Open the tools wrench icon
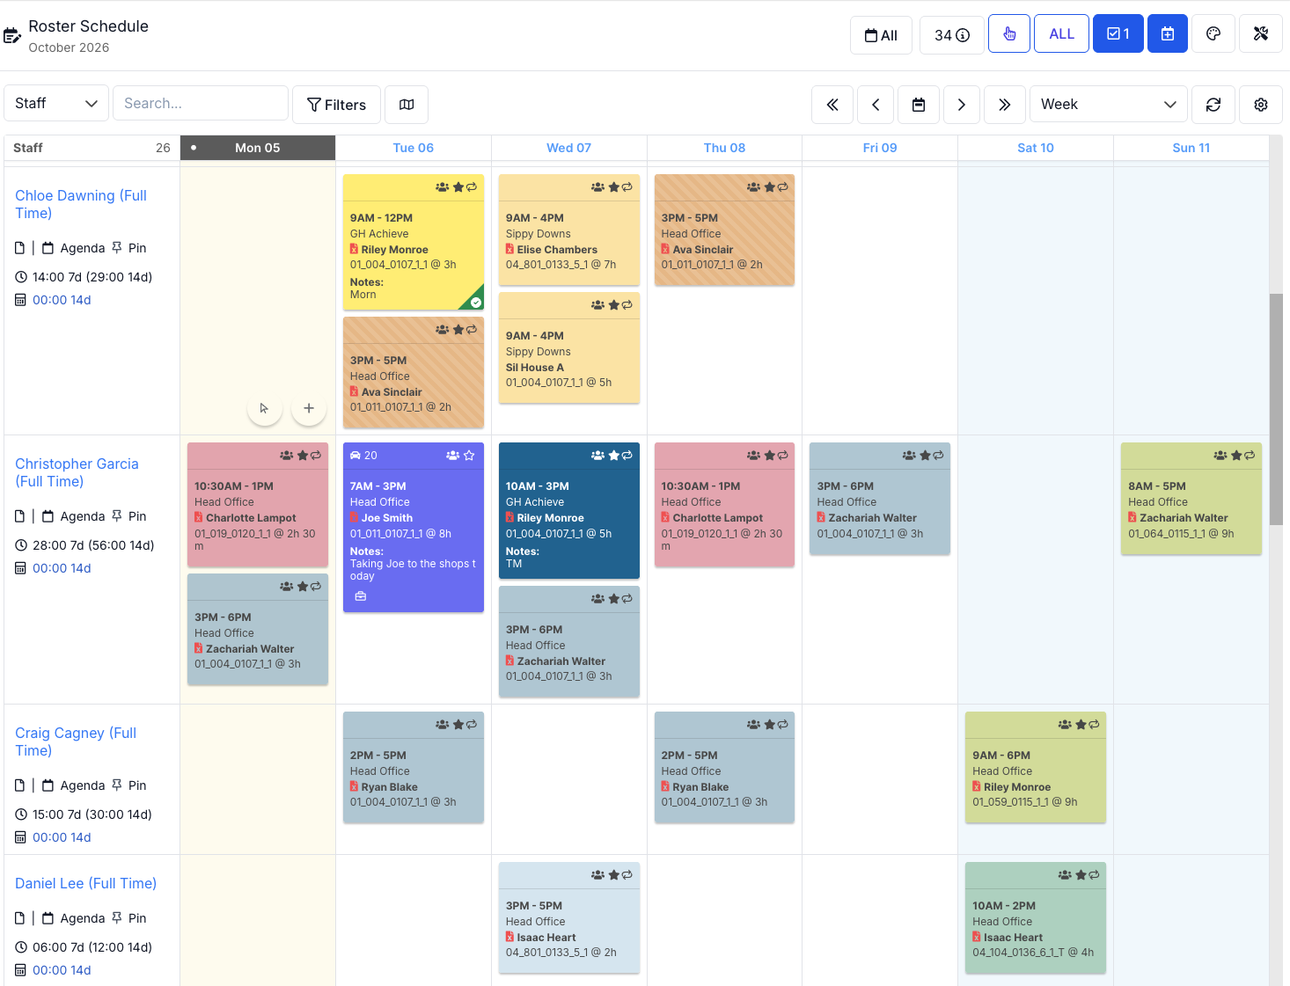This screenshot has width=1290, height=986. point(1261,34)
